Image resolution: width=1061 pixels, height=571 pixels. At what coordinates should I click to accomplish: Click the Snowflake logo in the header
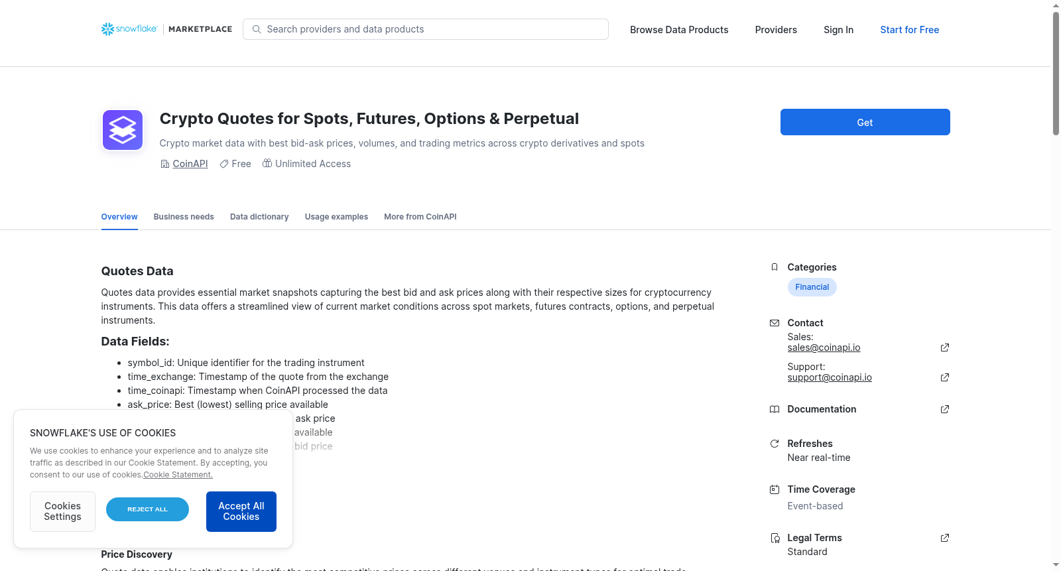[x=129, y=29]
